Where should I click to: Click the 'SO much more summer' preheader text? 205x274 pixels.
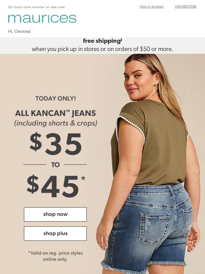pos(37,7)
